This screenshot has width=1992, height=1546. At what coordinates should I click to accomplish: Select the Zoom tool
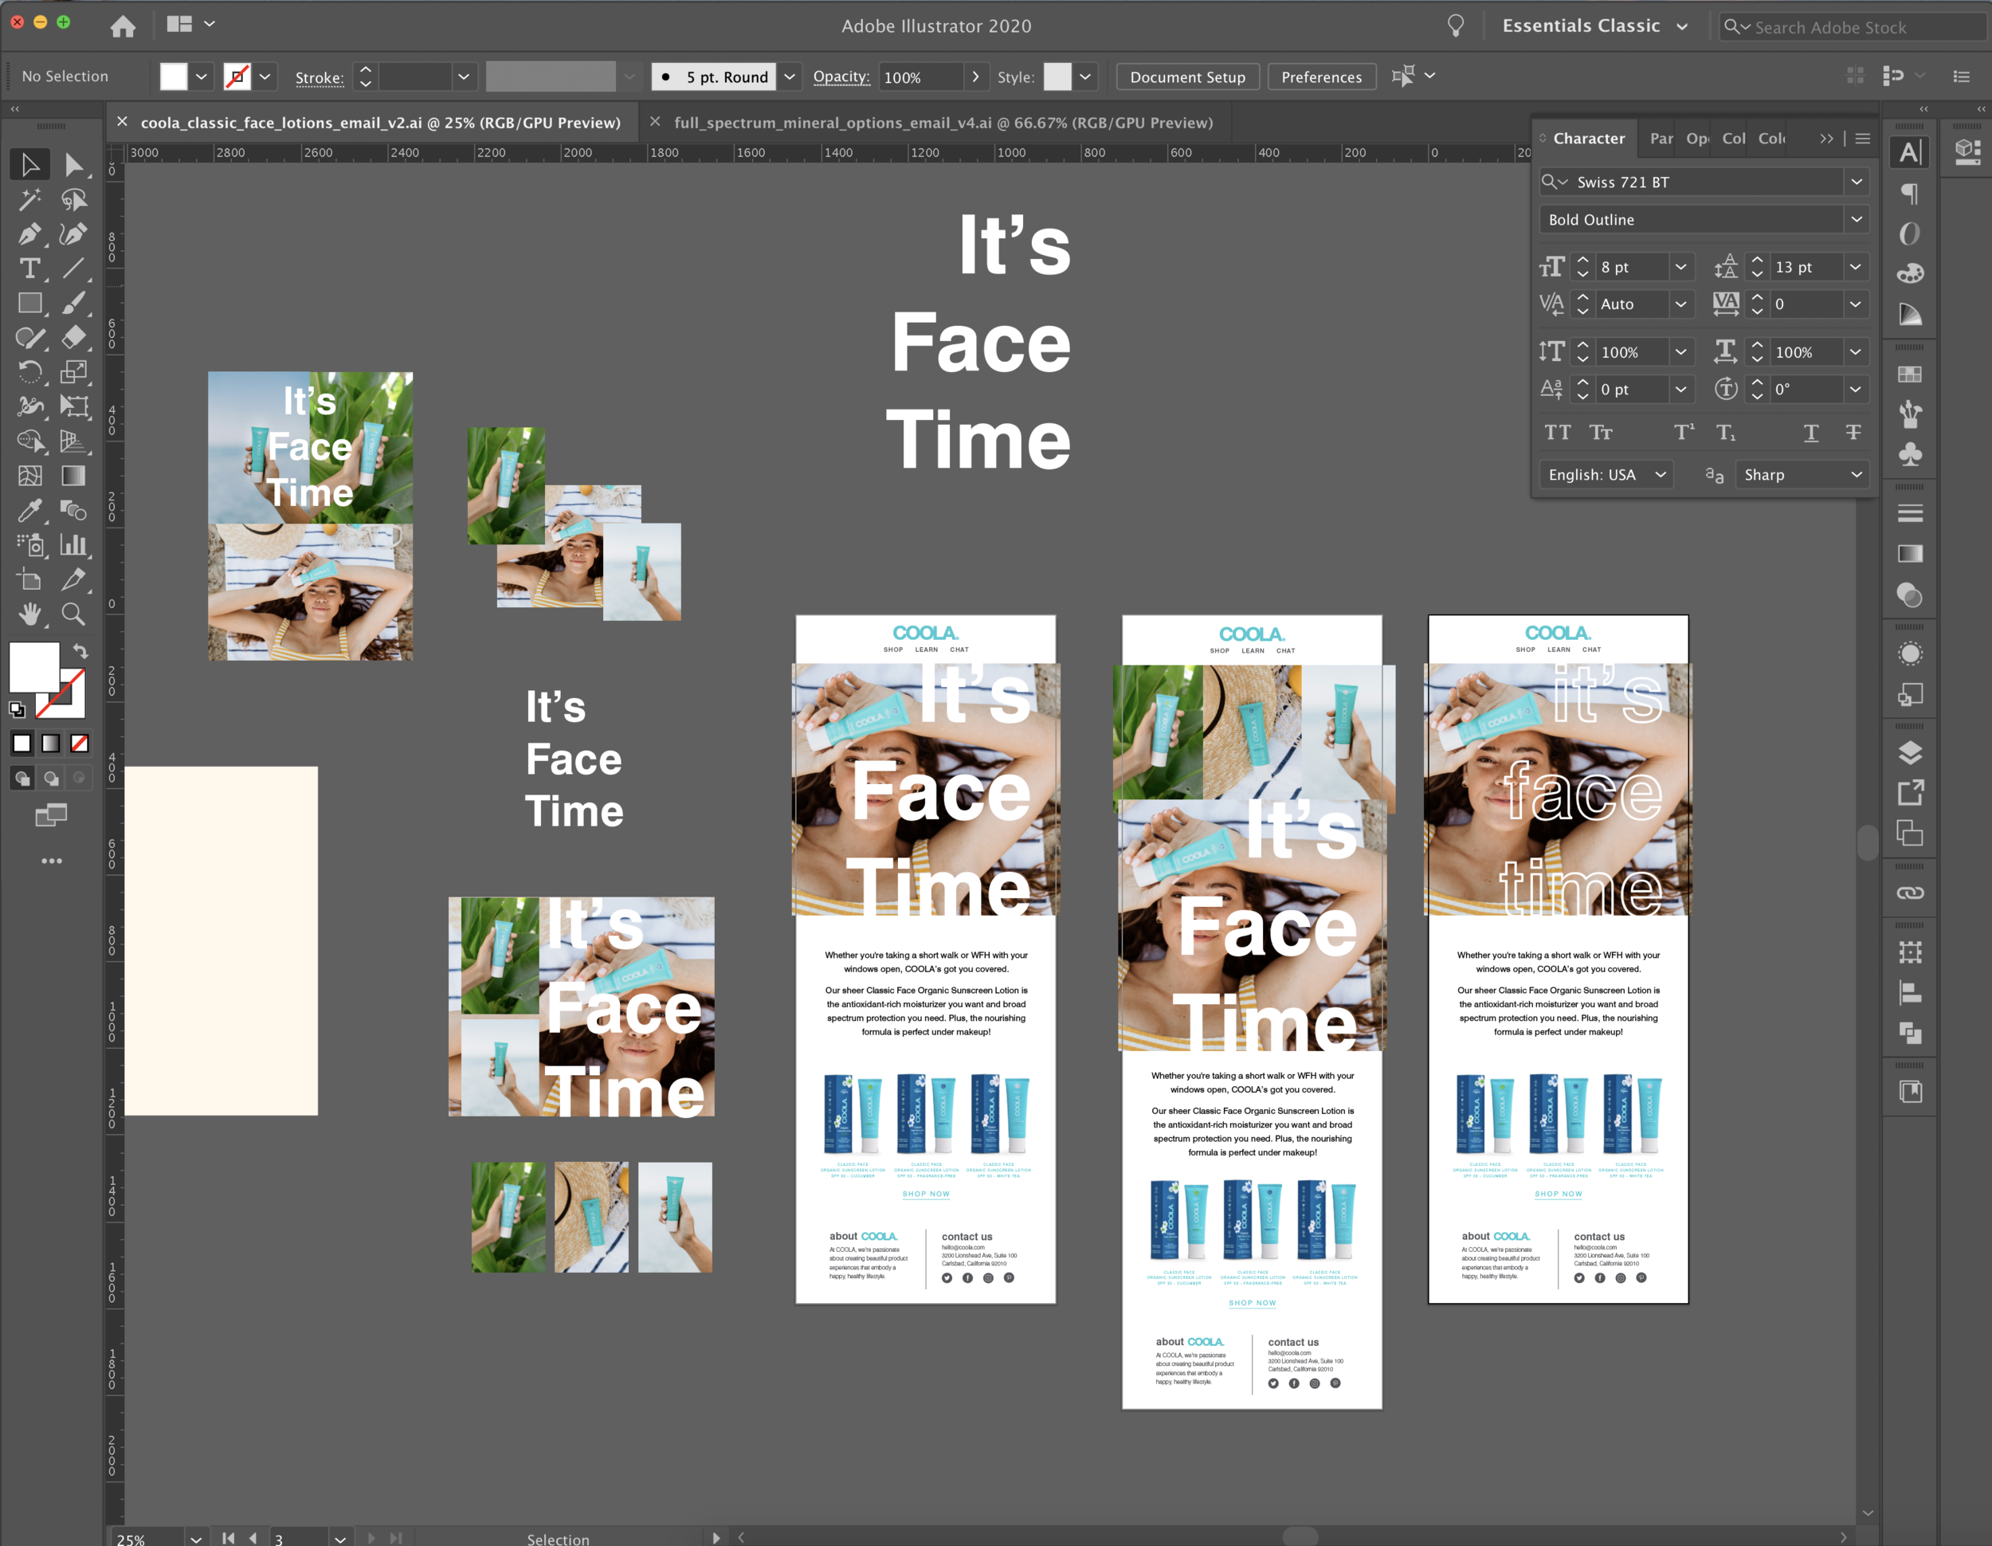click(x=74, y=614)
